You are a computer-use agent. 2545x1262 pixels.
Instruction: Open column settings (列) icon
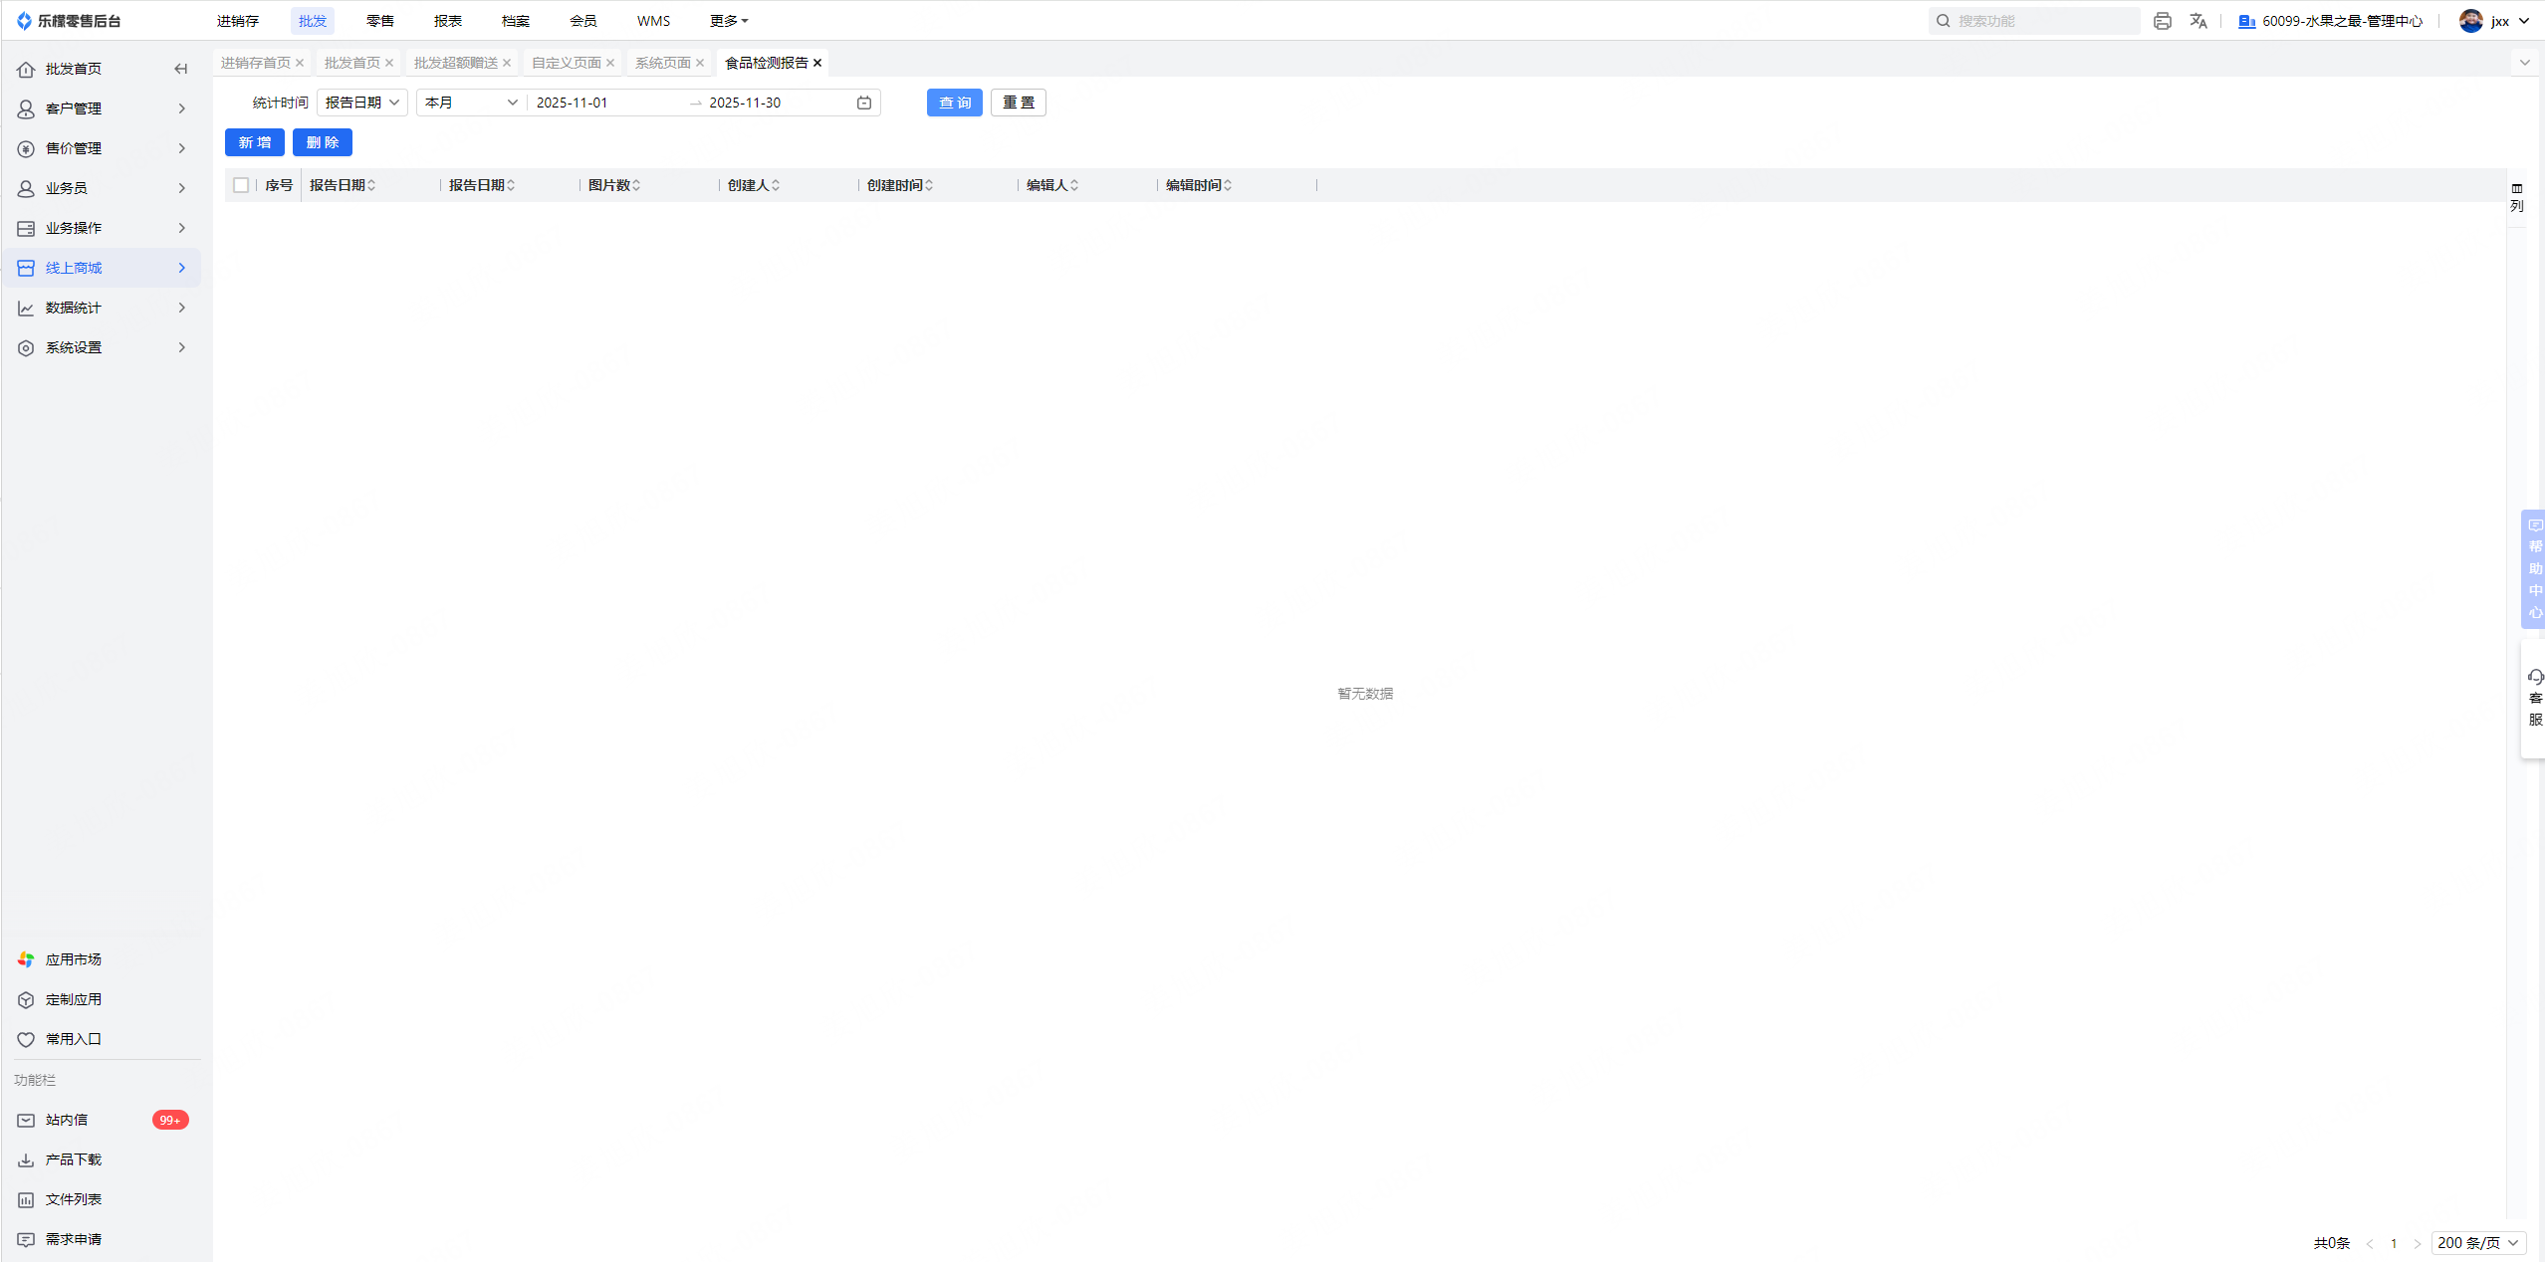click(2517, 196)
